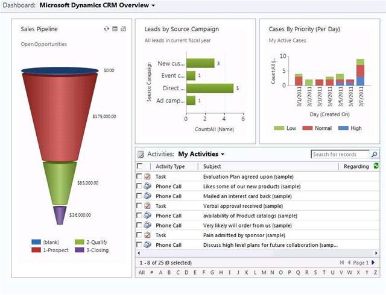The image size is (386, 295).
Task: Open the dashboard selector dropdown
Action: pyautogui.click(x=153, y=5)
